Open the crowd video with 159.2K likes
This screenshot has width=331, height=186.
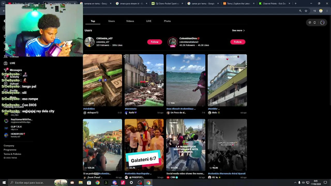(x=102, y=145)
